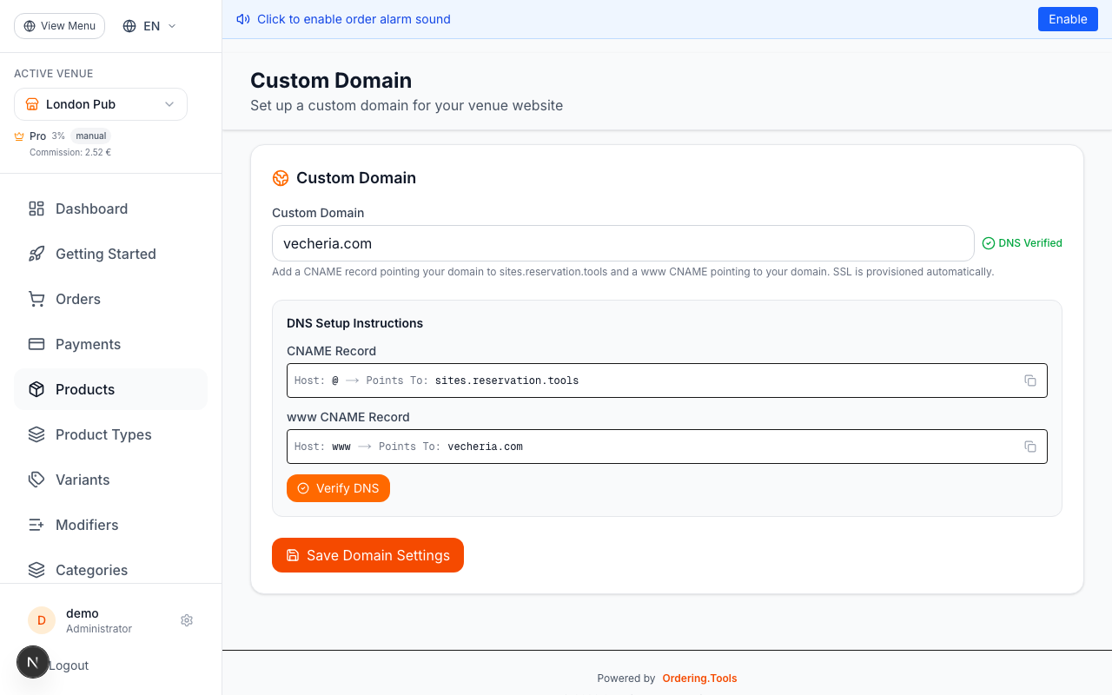
Task: Copy the www CNAME record value
Action: [1030, 447]
